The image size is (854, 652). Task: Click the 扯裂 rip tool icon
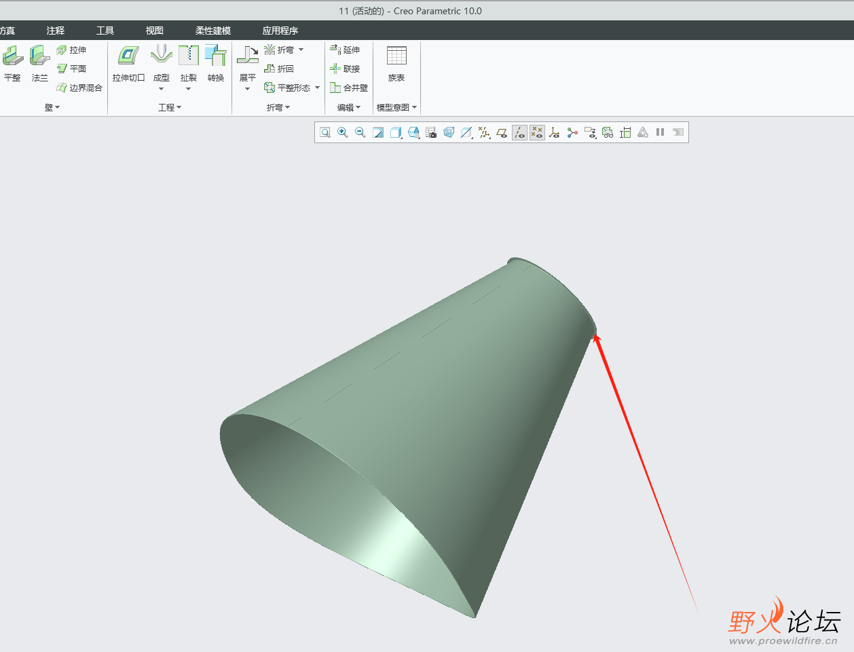(x=188, y=56)
